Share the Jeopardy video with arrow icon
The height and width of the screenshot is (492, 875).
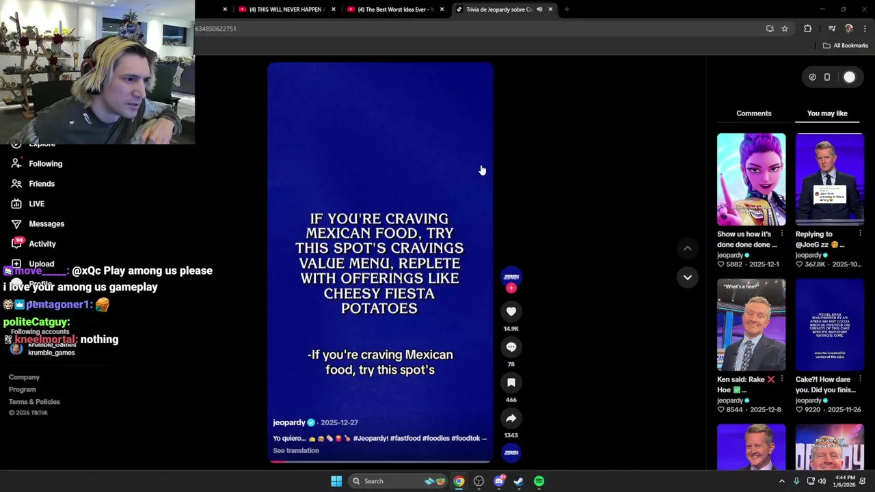pos(511,418)
